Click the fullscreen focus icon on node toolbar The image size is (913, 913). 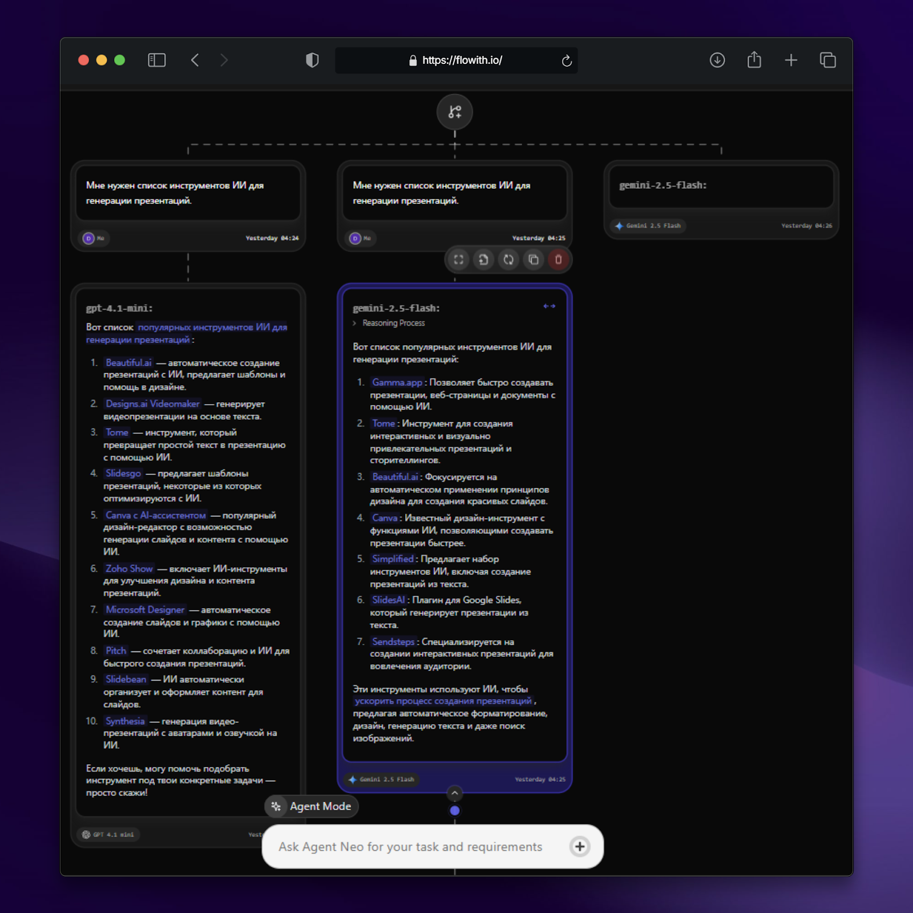coord(458,260)
